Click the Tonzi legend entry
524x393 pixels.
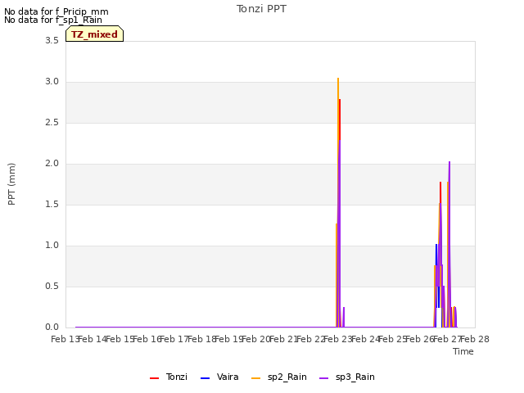pyautogui.click(x=169, y=377)
